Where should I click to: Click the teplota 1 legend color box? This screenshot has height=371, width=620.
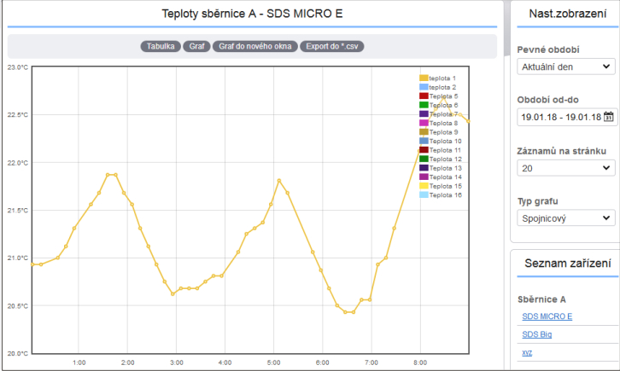[x=424, y=78]
